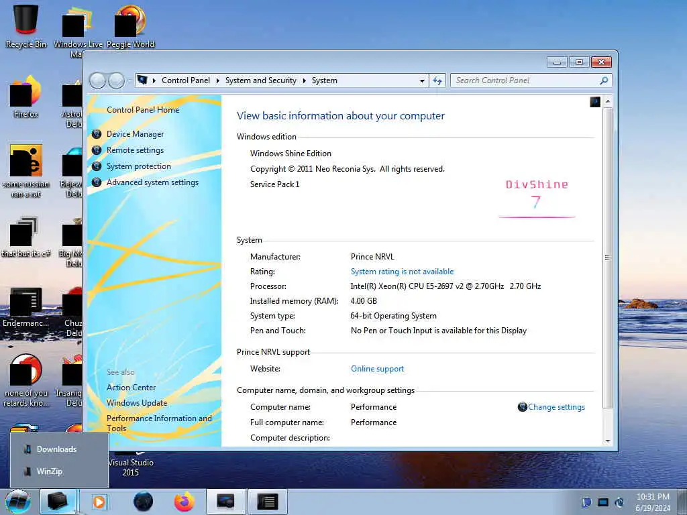Expand the arrow after Control Panel breadcrumb

click(x=218, y=81)
